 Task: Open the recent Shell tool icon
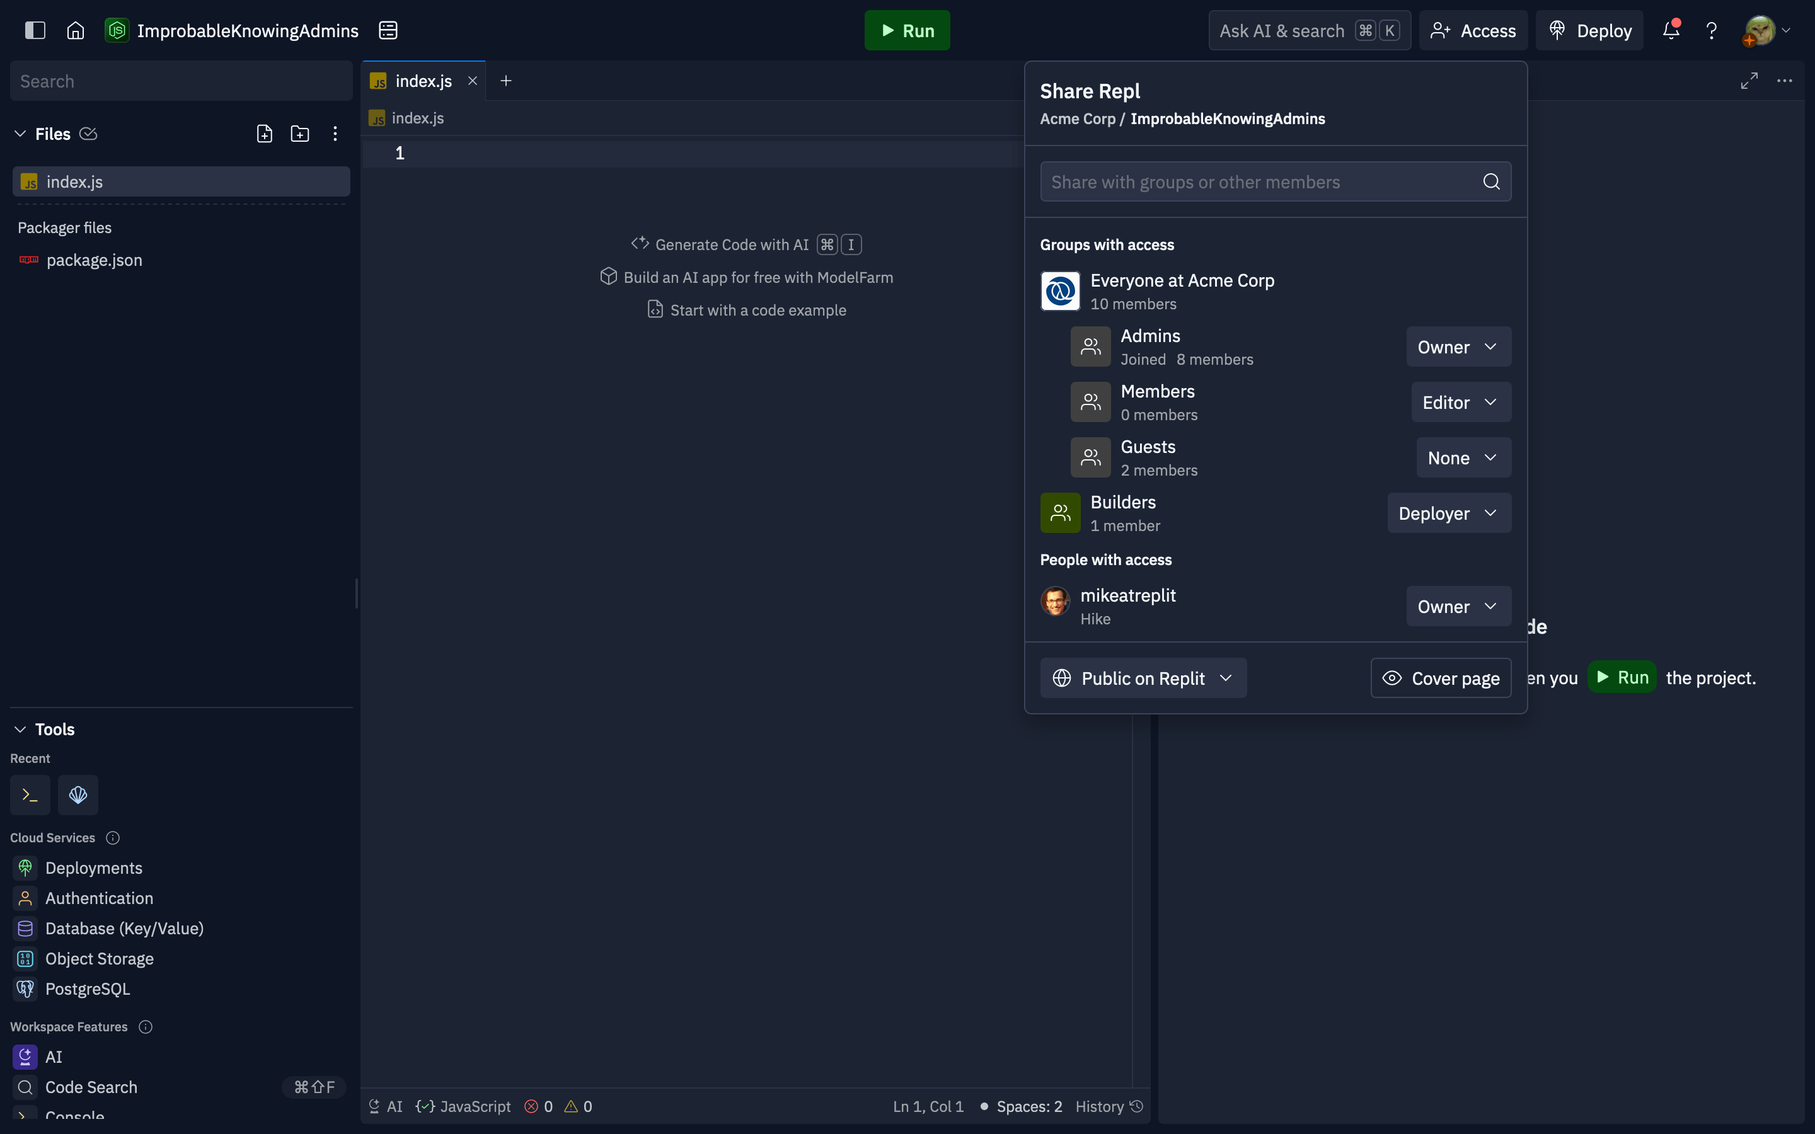pos(30,794)
